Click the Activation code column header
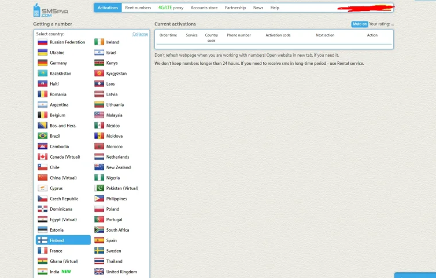 click(x=278, y=35)
